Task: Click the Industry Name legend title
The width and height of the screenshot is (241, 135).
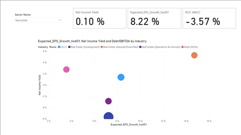Action: pyautogui.click(x=47, y=47)
